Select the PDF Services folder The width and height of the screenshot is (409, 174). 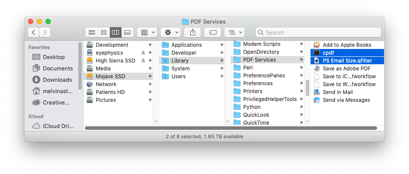click(268, 60)
